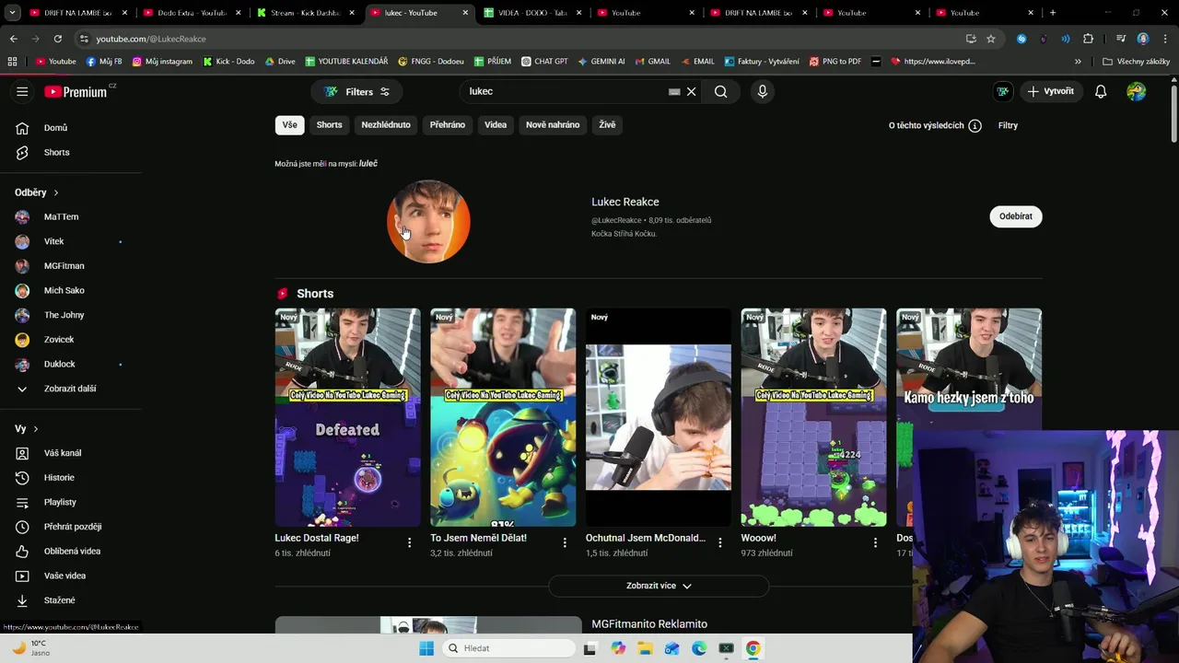1179x663 pixels.
Task: Bookmark this page with the star
Action: [x=991, y=39]
